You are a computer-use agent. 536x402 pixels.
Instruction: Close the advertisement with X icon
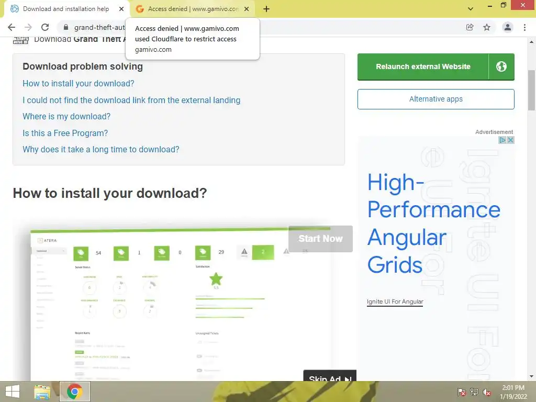point(510,140)
